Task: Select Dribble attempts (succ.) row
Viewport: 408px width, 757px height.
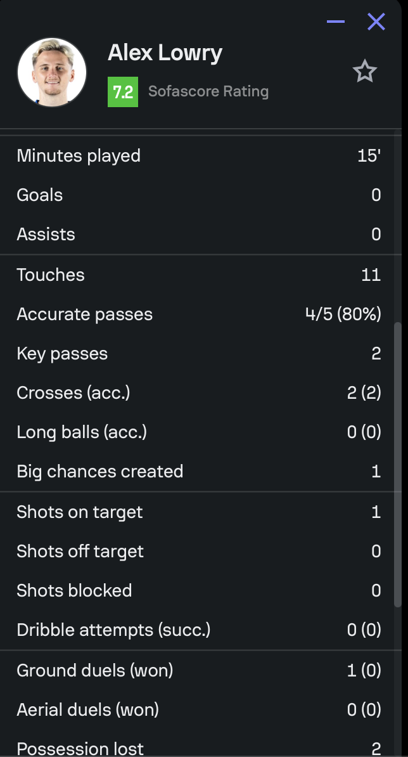Action: pos(199,630)
